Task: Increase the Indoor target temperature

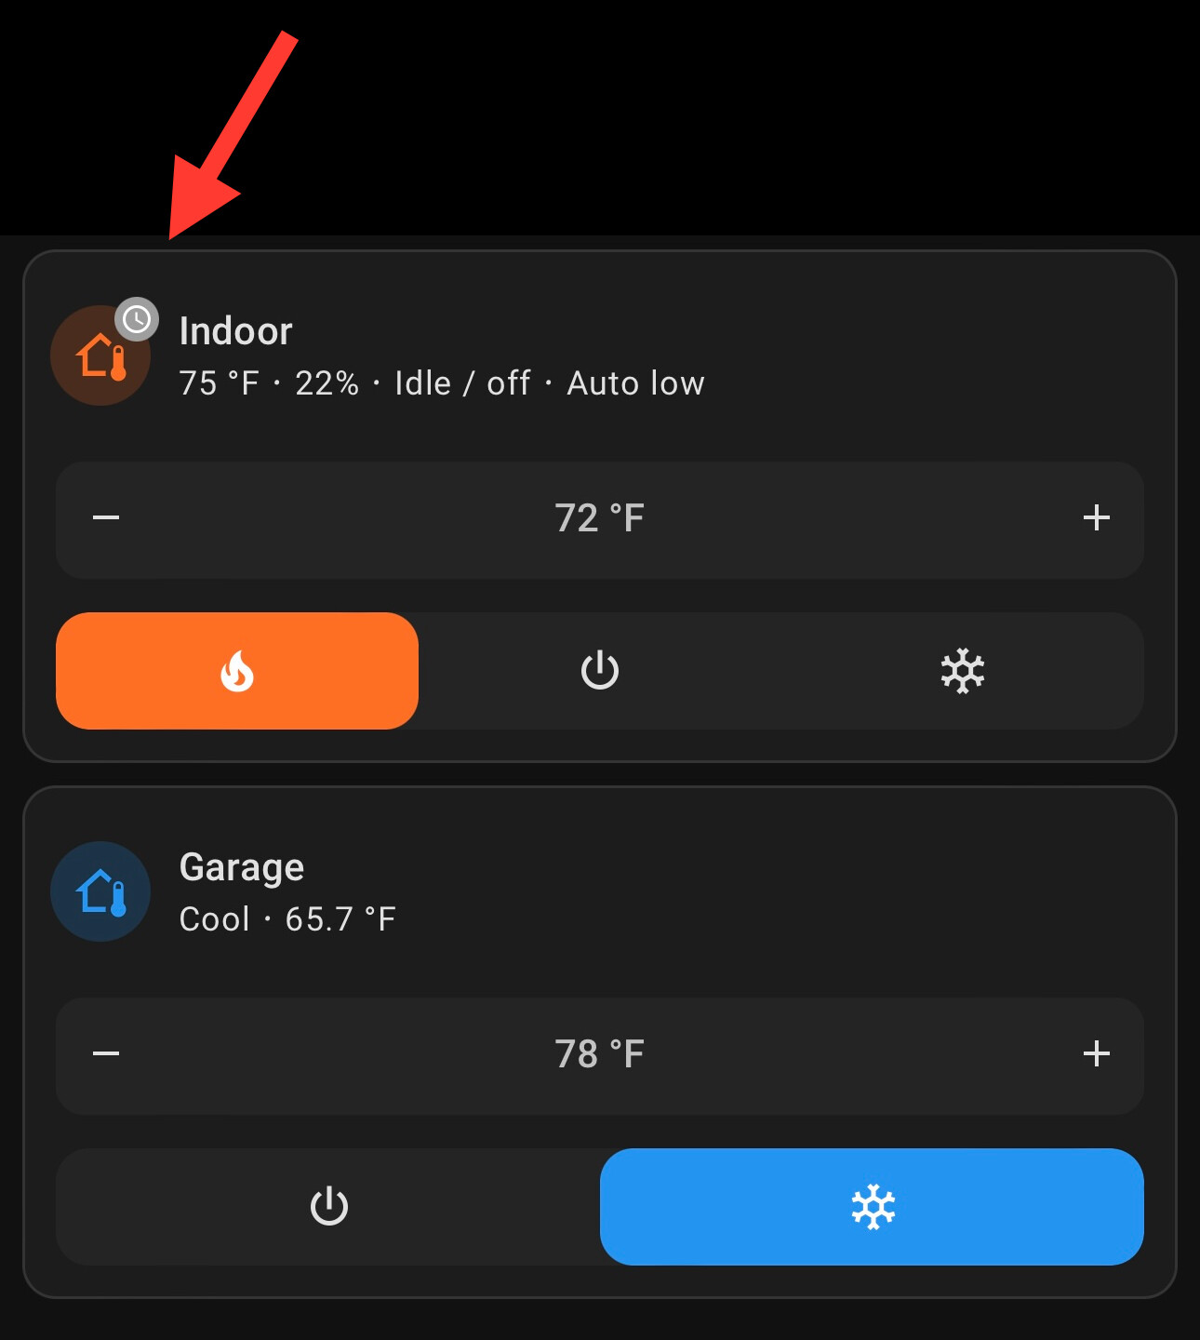Action: [1096, 519]
